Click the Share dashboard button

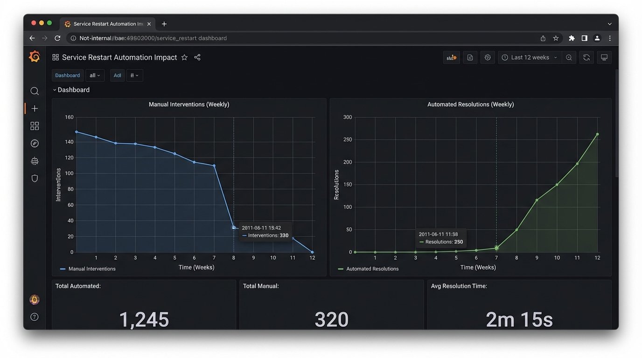(197, 57)
